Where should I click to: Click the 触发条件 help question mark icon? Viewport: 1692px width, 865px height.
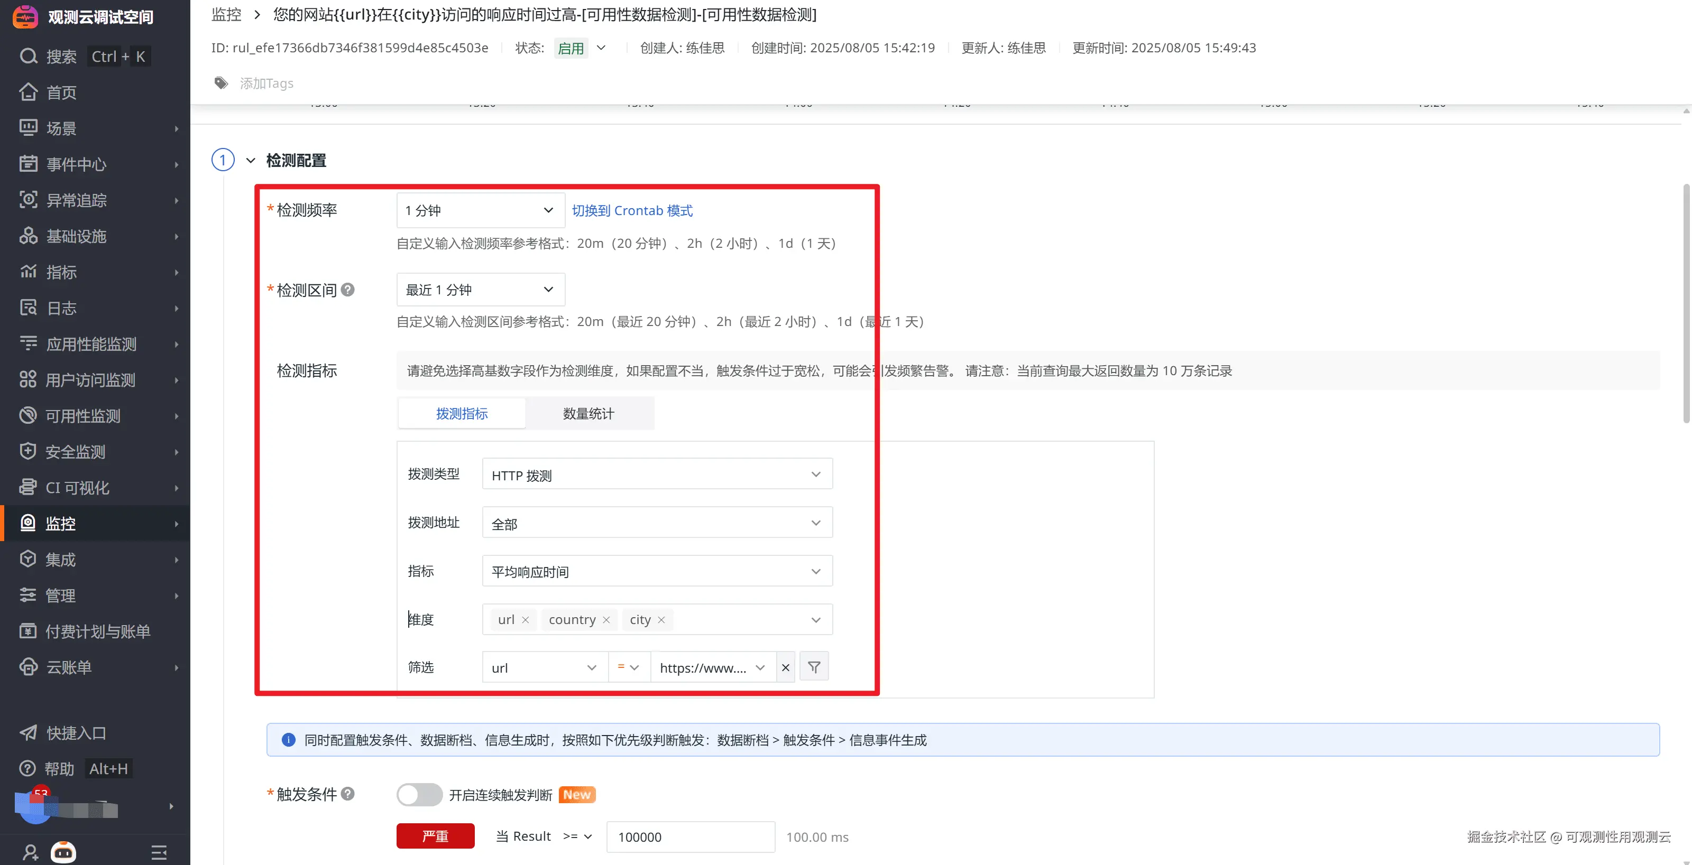coord(348,794)
